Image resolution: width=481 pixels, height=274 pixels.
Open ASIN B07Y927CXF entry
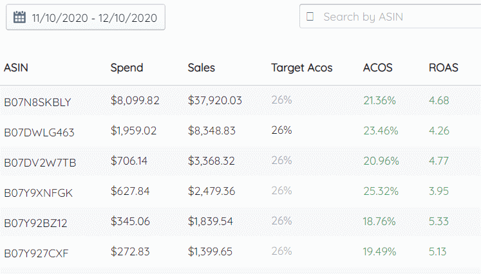coord(36,253)
